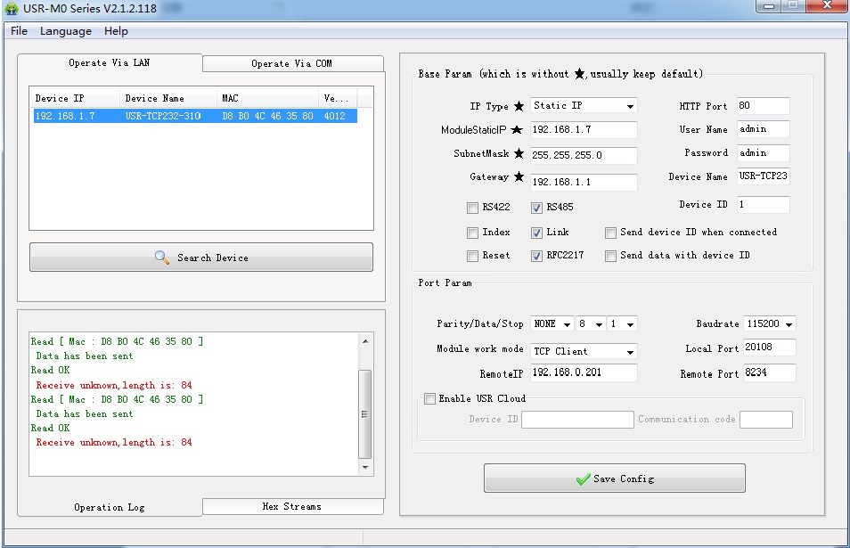The height and width of the screenshot is (548, 850).
Task: Uncheck the RS485 checkbox
Action: (x=536, y=208)
